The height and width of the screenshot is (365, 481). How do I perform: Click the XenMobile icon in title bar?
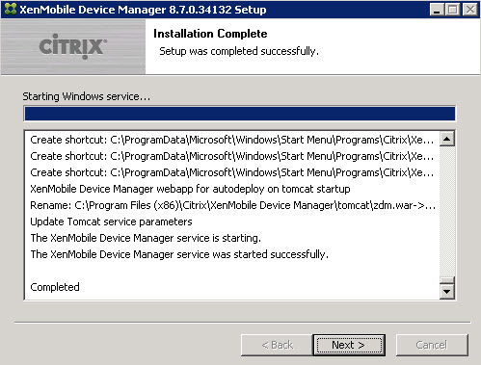click(11, 9)
